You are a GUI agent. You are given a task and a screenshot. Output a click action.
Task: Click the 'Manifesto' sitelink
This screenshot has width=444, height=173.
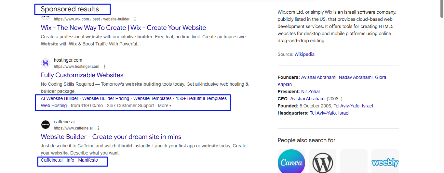coord(88,160)
